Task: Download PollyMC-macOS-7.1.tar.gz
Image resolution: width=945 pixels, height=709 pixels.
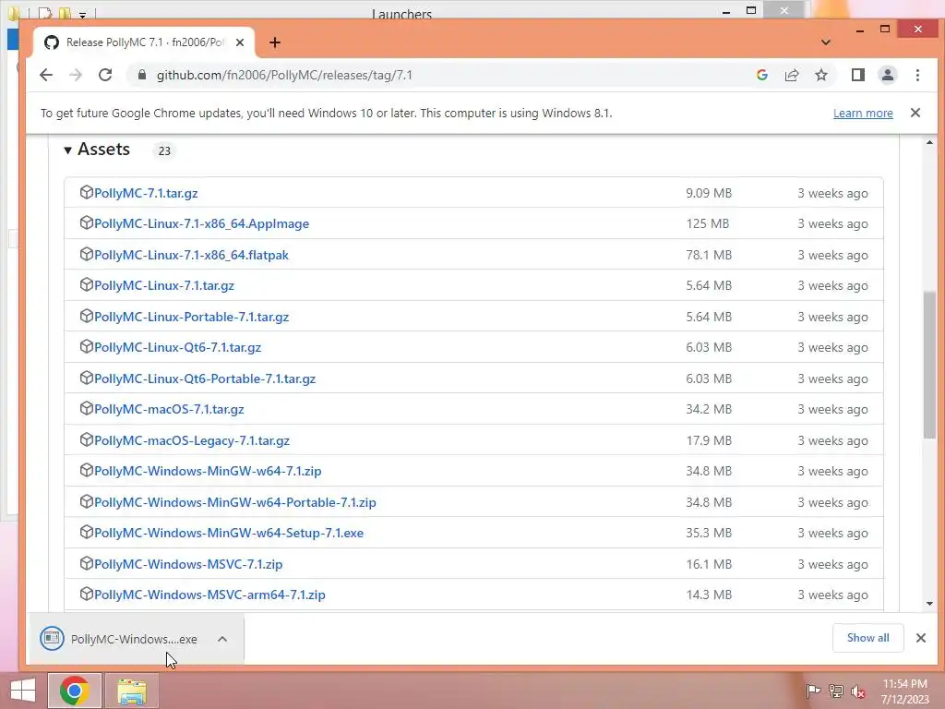Action: pos(169,409)
